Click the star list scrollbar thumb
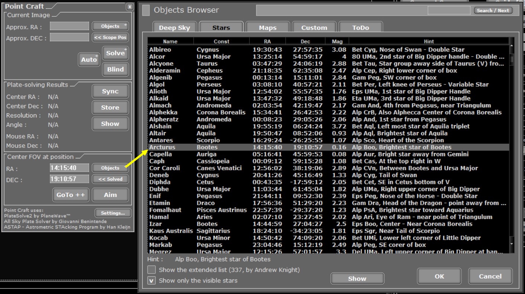 [512, 59]
